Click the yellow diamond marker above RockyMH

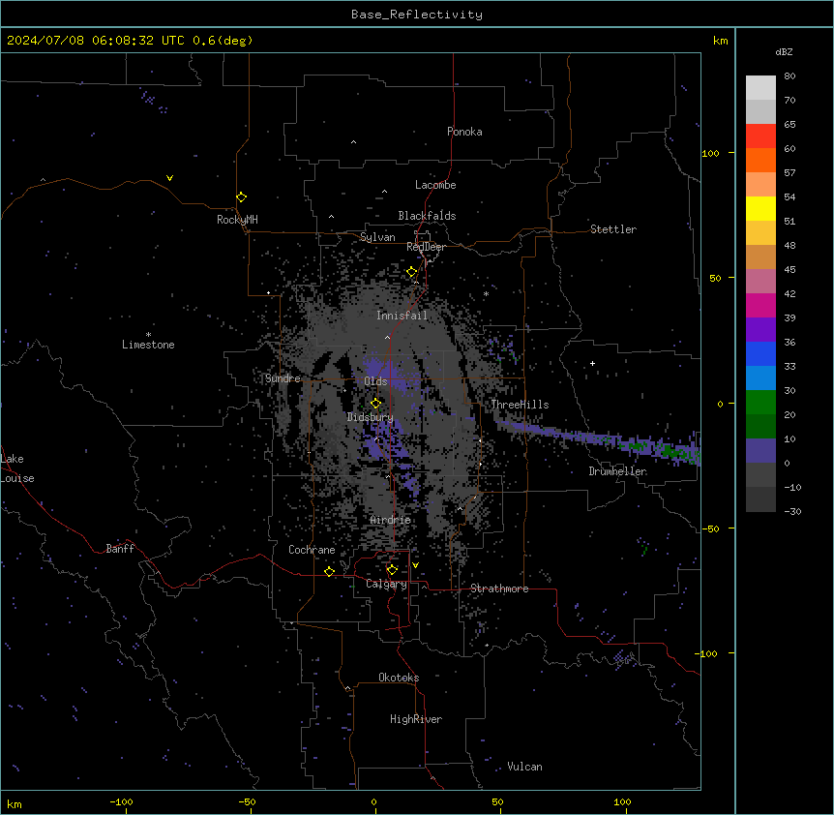[x=242, y=197]
